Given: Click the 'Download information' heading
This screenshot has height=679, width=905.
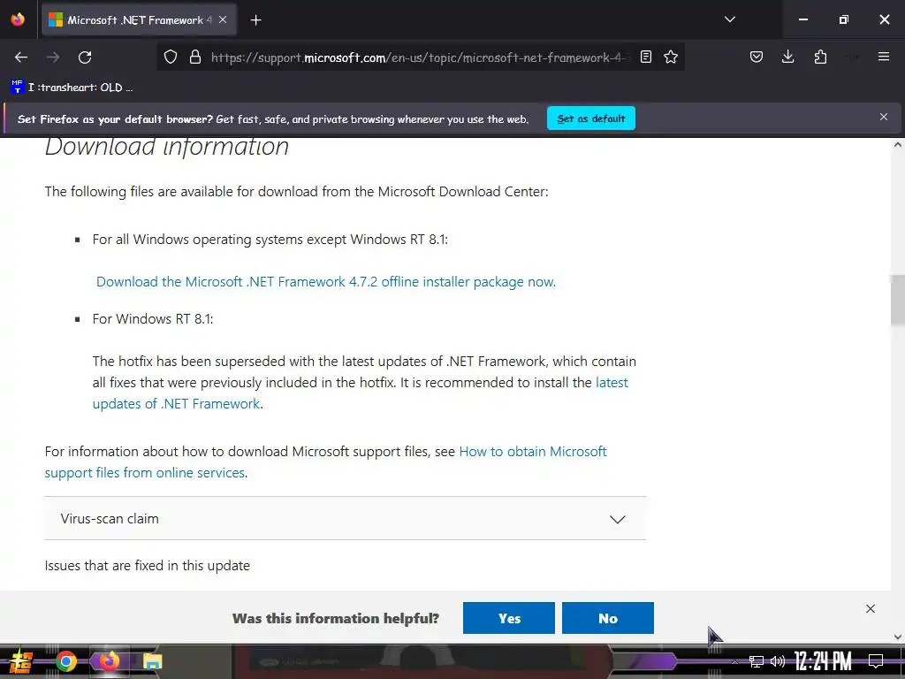Looking at the screenshot, I should point(167,146).
